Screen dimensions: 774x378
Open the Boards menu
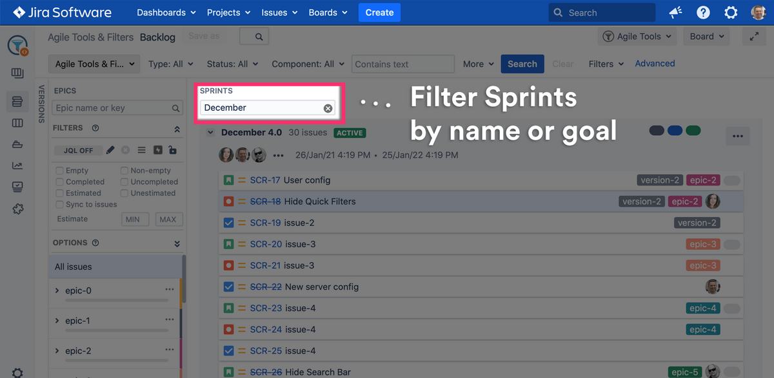tap(328, 12)
